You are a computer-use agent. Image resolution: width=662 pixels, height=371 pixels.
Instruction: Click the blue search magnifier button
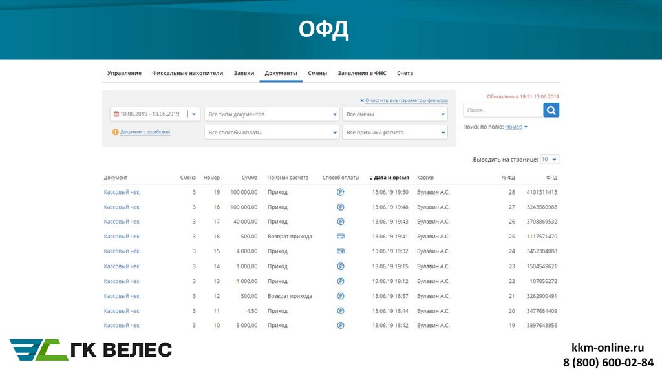[x=551, y=111]
